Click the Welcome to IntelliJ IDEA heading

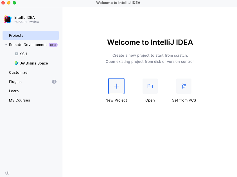[x=150, y=42]
